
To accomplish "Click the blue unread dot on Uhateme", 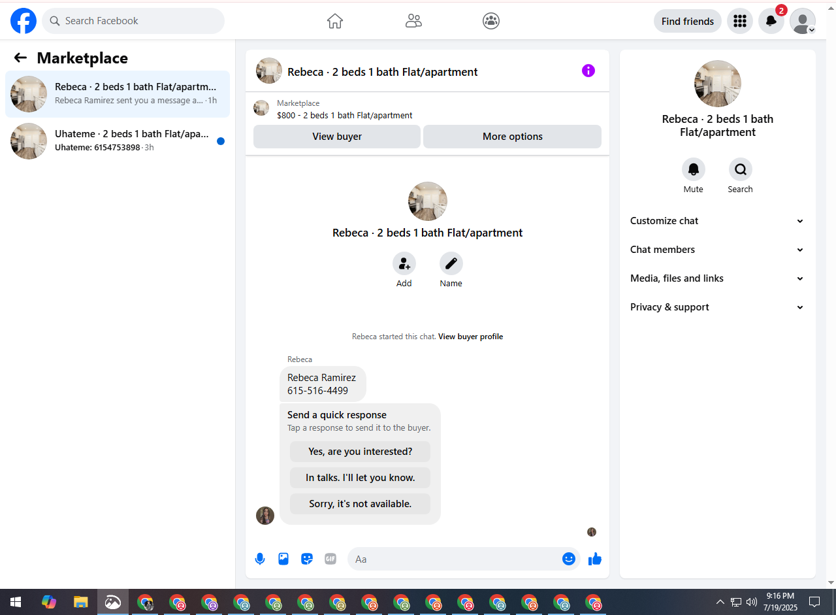I will tap(221, 141).
